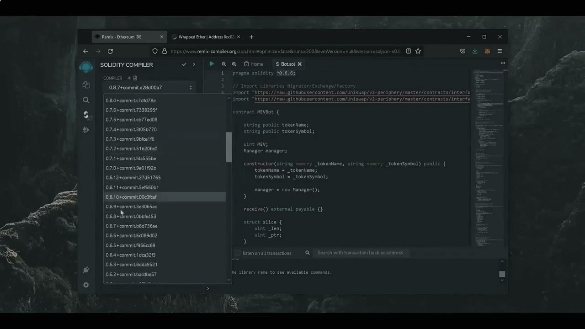Screen dimensions: 585x329
Task: Open the Firefox hamburger application menu
Action: [500, 51]
